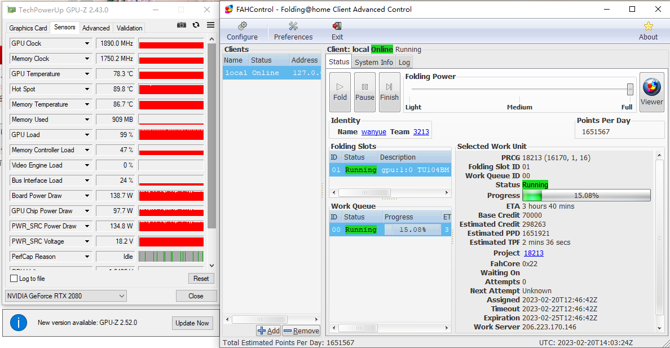The width and height of the screenshot is (670, 348).
Task: Click the Selected Work Unit vertical scrollbar
Action: [x=659, y=237]
